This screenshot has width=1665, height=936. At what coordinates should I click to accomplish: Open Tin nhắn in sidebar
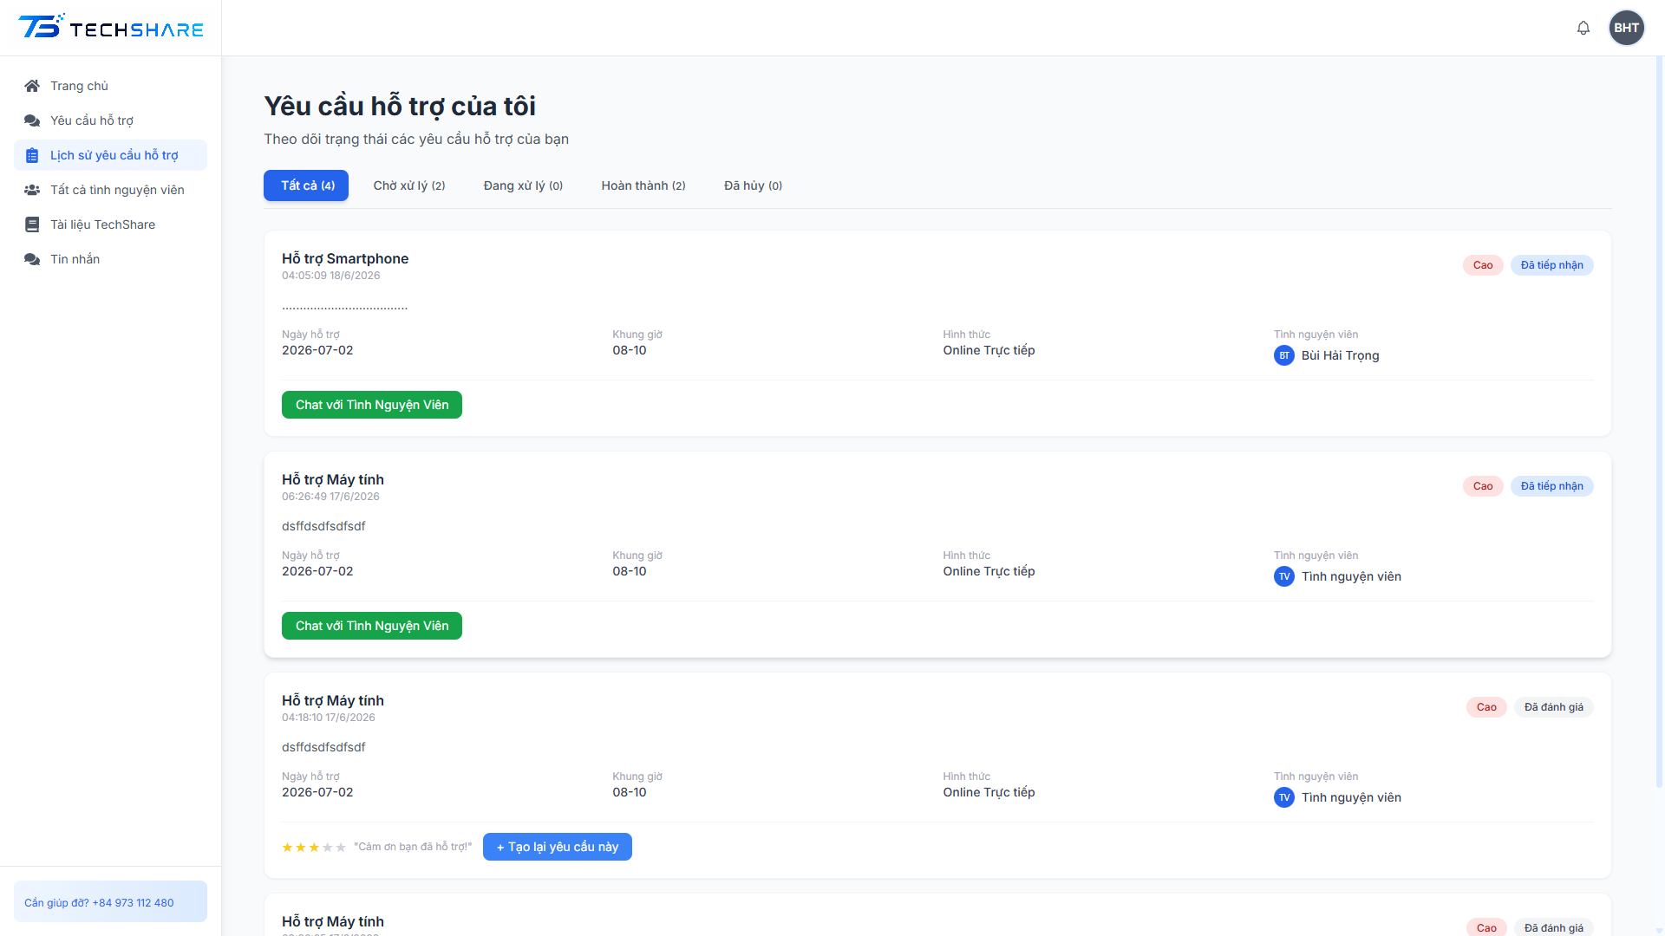point(110,259)
